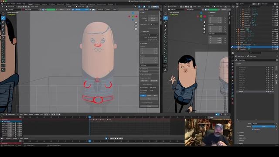Jump to the animation end frame

tap(122, 138)
